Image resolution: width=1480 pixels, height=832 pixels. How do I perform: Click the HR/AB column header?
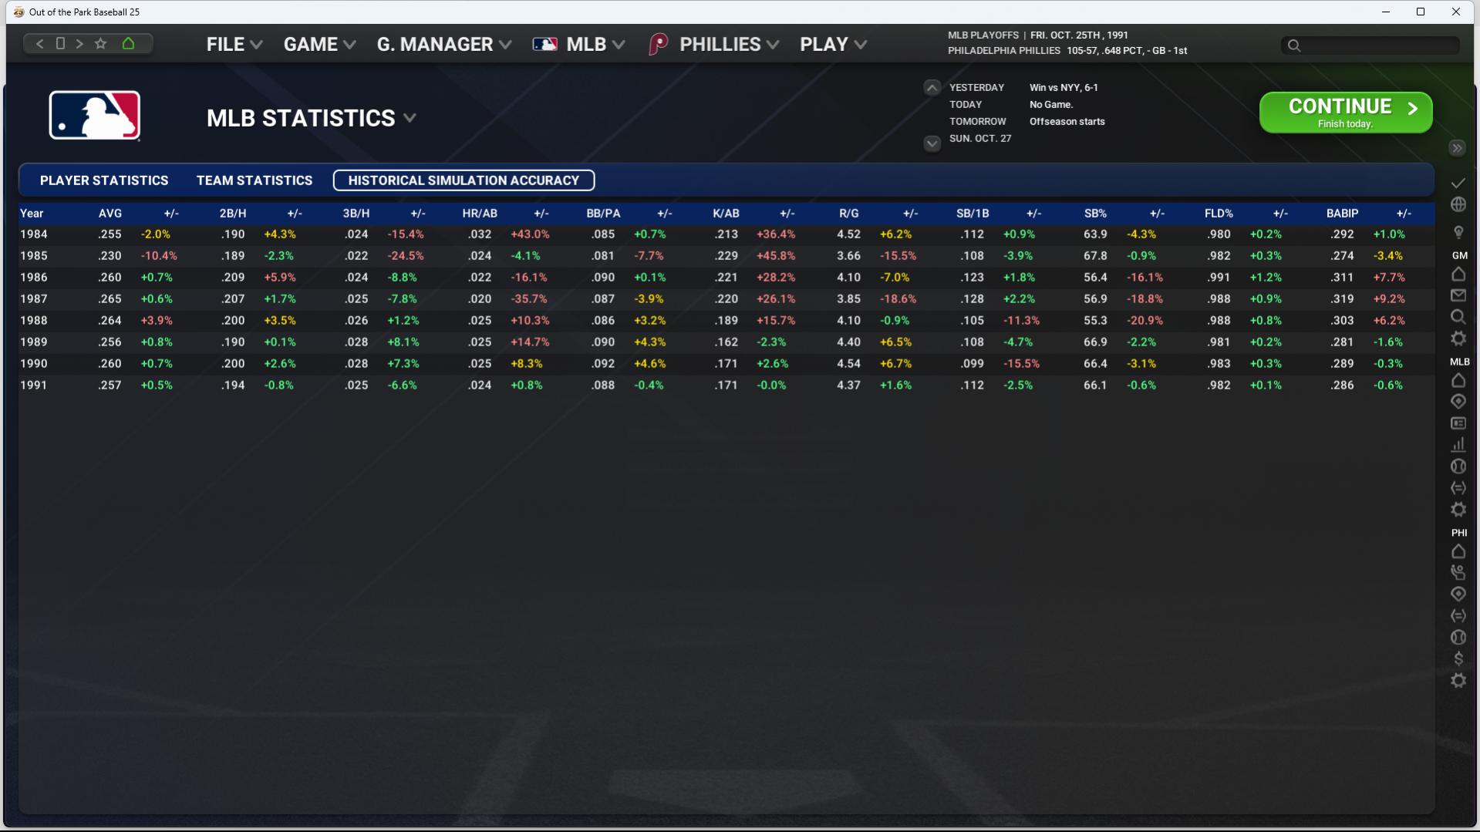pyautogui.click(x=480, y=214)
